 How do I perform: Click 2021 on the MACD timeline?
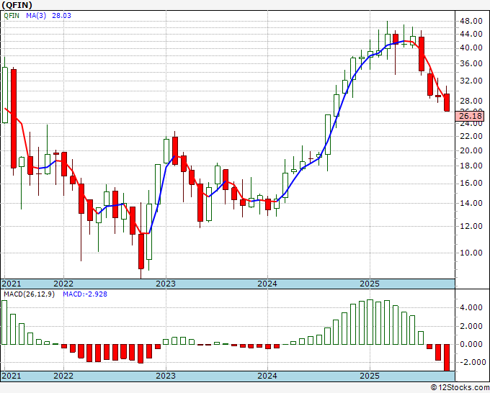[x=12, y=376]
